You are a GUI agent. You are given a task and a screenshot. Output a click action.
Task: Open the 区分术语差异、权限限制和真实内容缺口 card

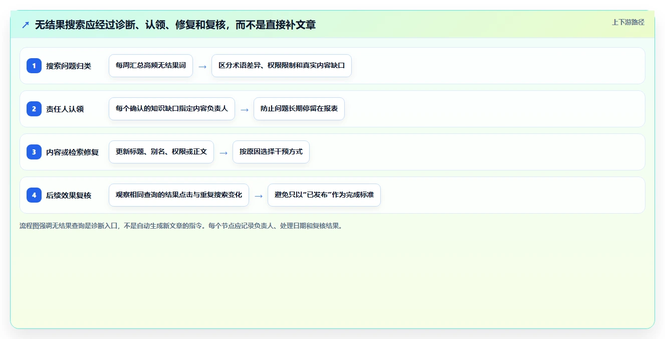[x=282, y=66]
